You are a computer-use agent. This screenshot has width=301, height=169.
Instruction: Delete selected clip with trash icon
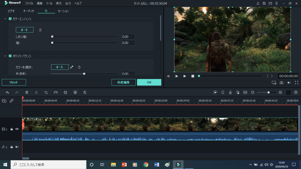click(x=27, y=92)
